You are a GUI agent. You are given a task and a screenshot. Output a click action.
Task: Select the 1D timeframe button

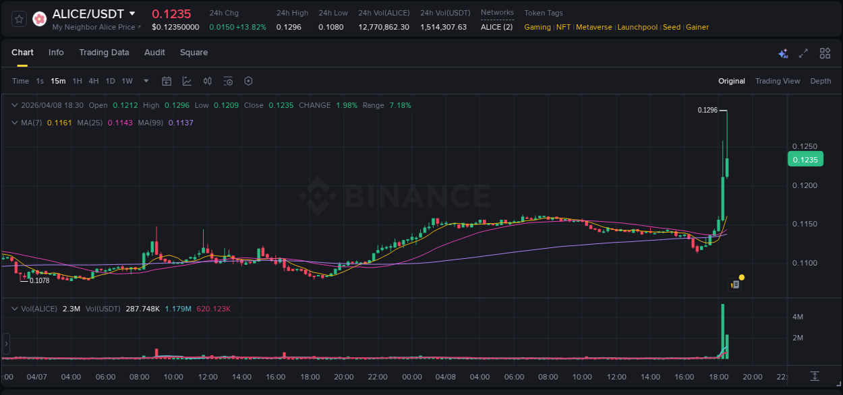tap(109, 81)
